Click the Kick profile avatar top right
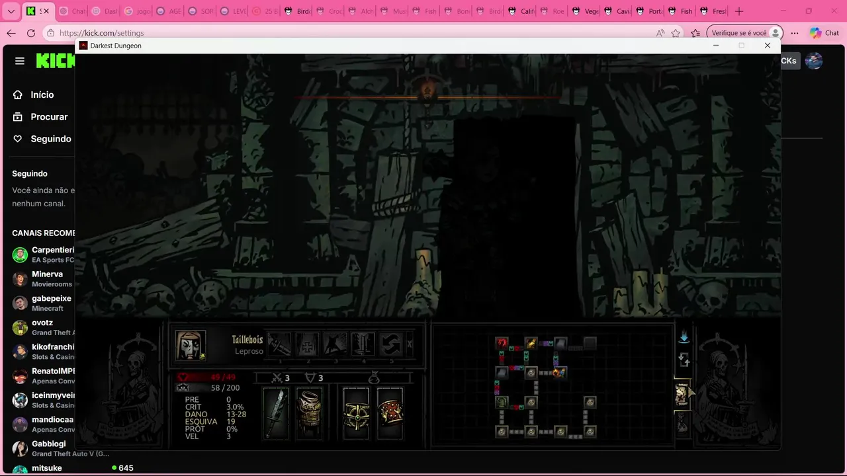Viewport: 847px width, 476px height. click(x=814, y=61)
